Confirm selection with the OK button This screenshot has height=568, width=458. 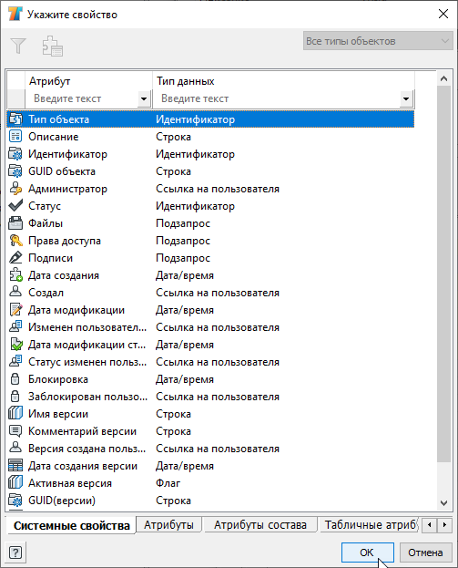tap(367, 553)
